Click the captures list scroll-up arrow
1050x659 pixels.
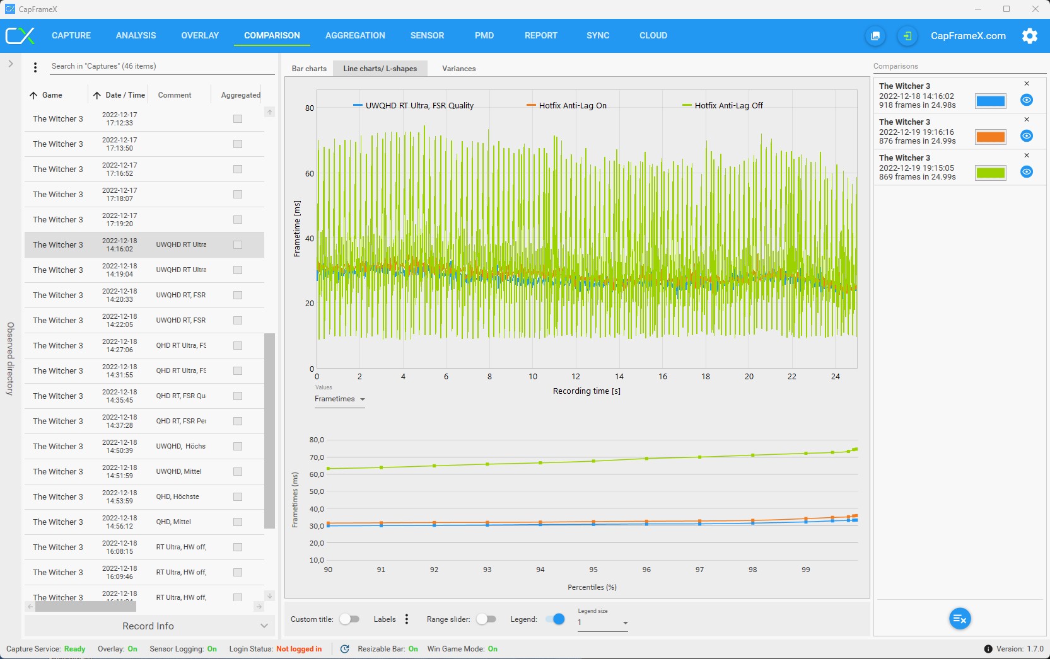[270, 112]
